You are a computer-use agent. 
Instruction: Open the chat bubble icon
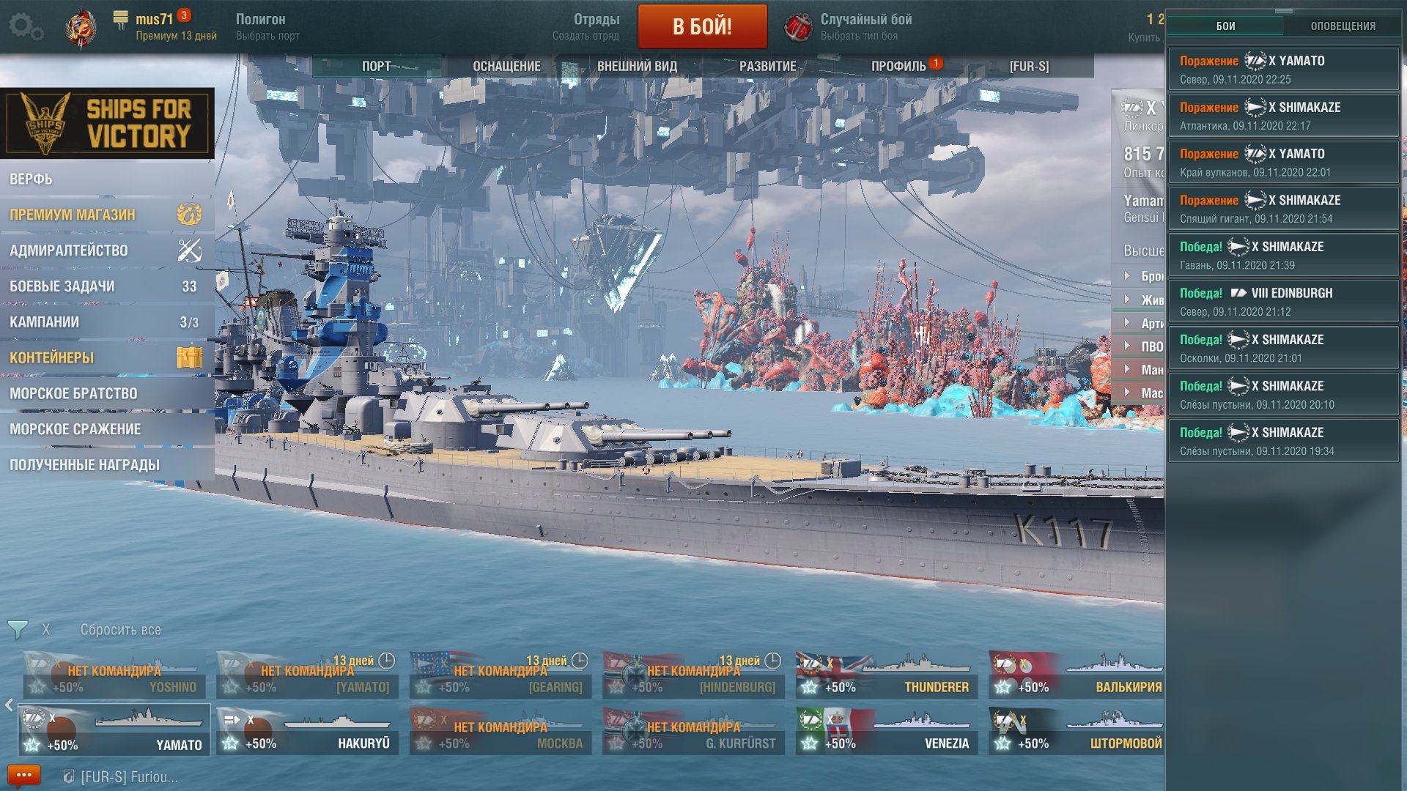(x=23, y=776)
